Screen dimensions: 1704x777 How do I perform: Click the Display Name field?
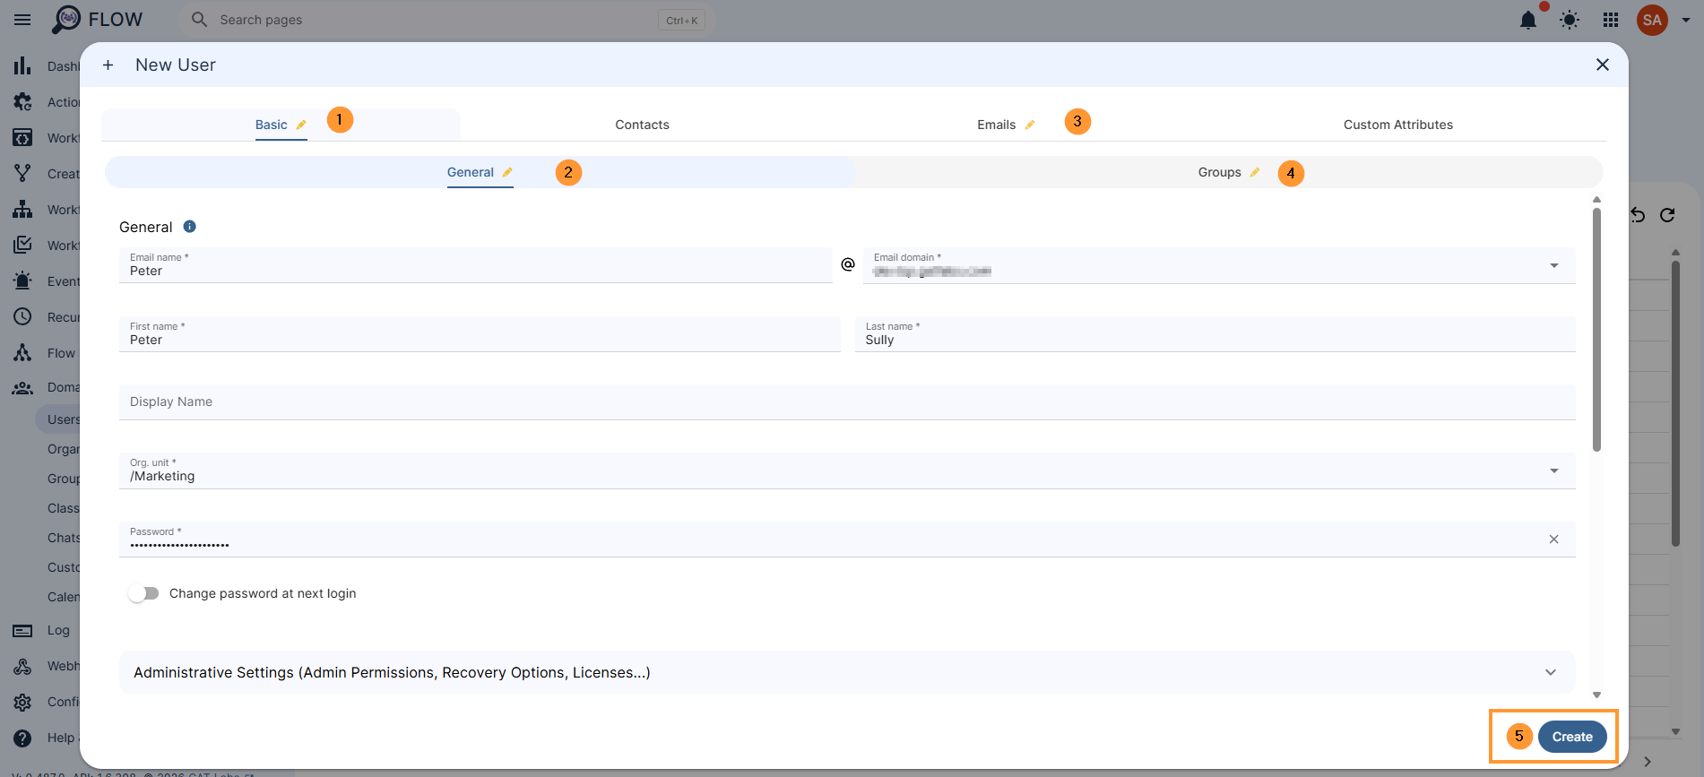[847, 402]
